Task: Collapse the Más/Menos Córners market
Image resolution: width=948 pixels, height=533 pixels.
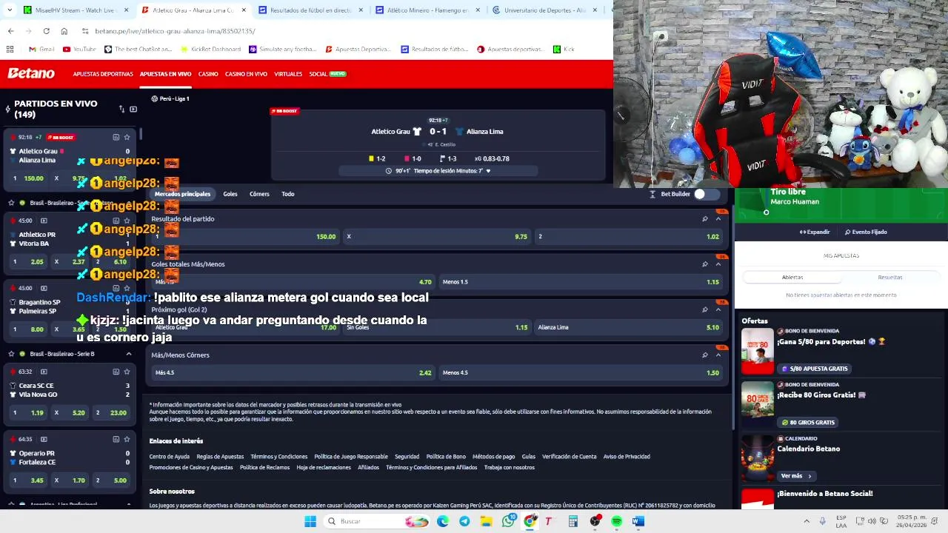Action: (718, 355)
